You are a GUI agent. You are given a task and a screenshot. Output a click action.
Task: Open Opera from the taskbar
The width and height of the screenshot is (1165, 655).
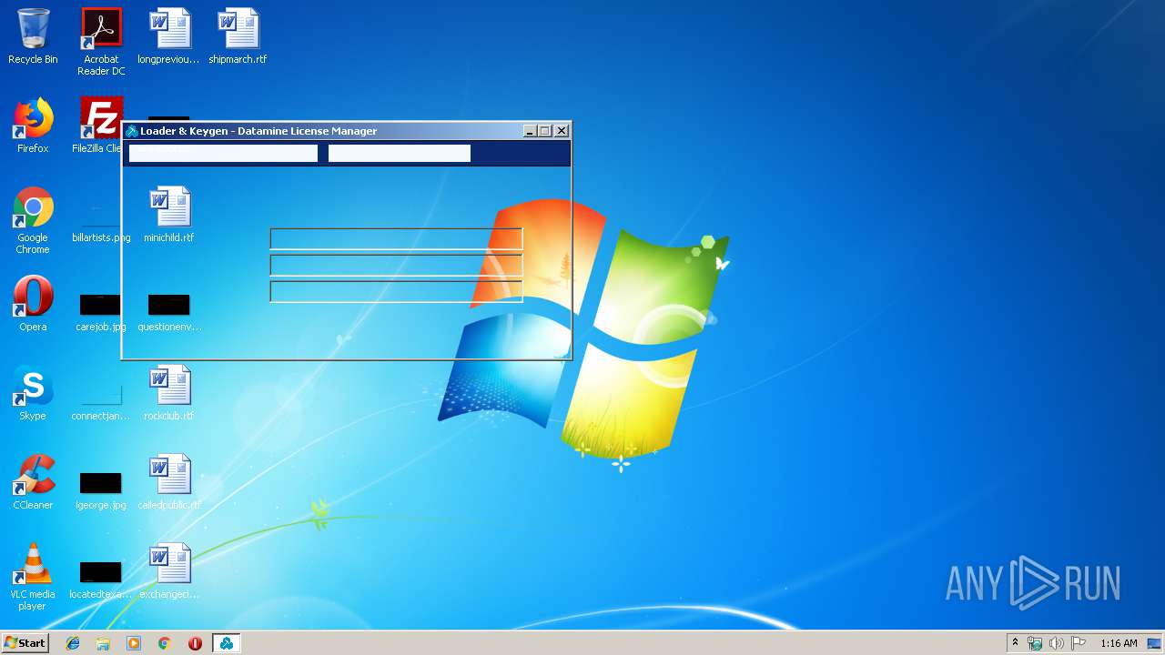pyautogui.click(x=195, y=643)
